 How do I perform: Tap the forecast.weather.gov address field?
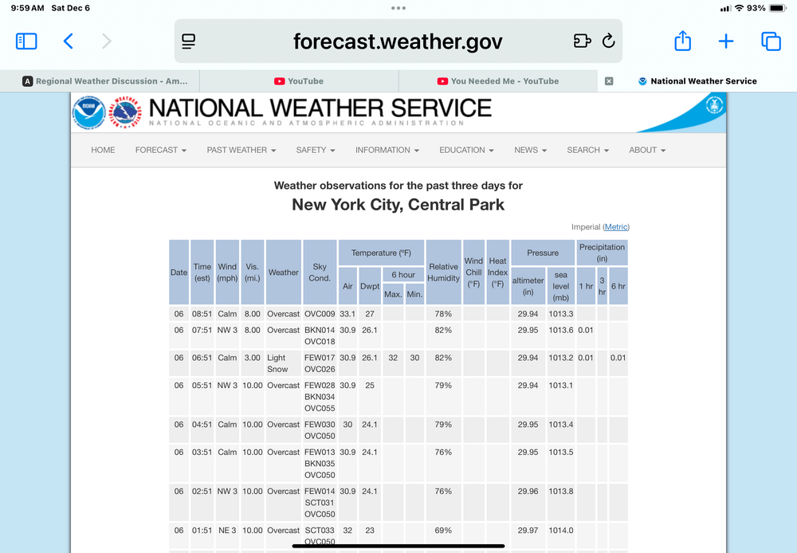(x=398, y=41)
